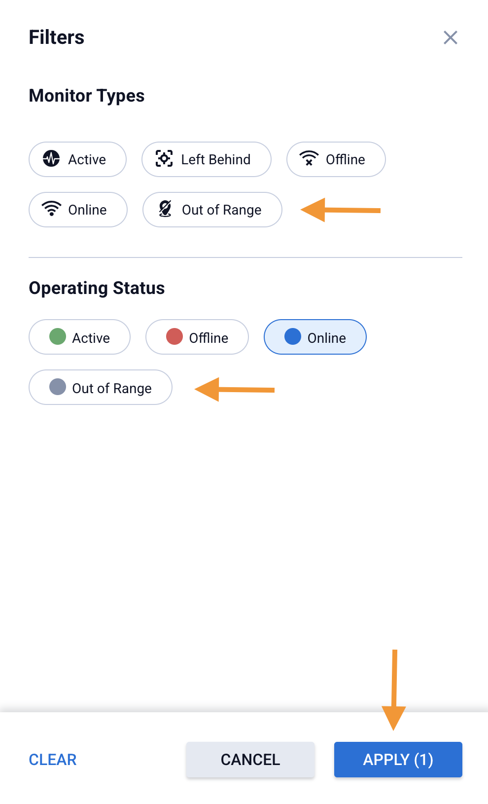Close the Filters panel with the X icon

click(450, 37)
